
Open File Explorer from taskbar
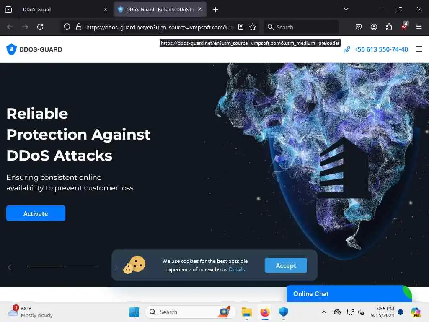[246, 312]
